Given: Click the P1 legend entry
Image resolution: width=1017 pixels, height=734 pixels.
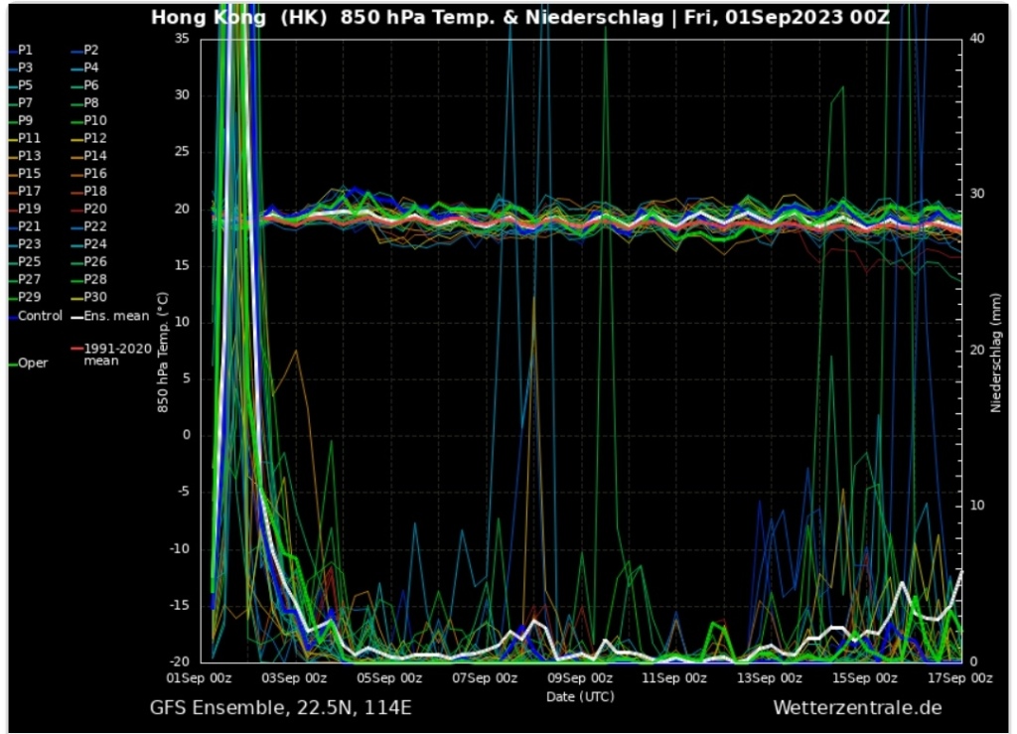Looking at the screenshot, I should pos(26,50).
